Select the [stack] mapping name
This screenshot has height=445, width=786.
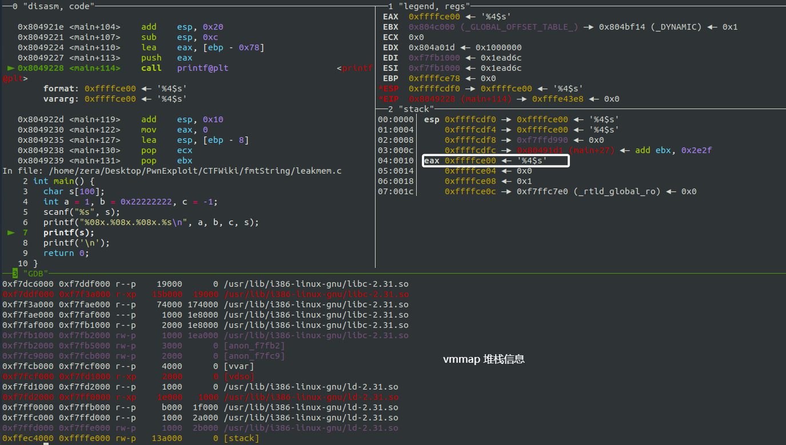(242, 438)
